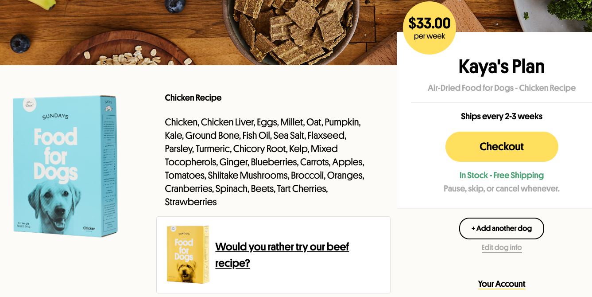Click the yellow Checkout button

coord(501,147)
